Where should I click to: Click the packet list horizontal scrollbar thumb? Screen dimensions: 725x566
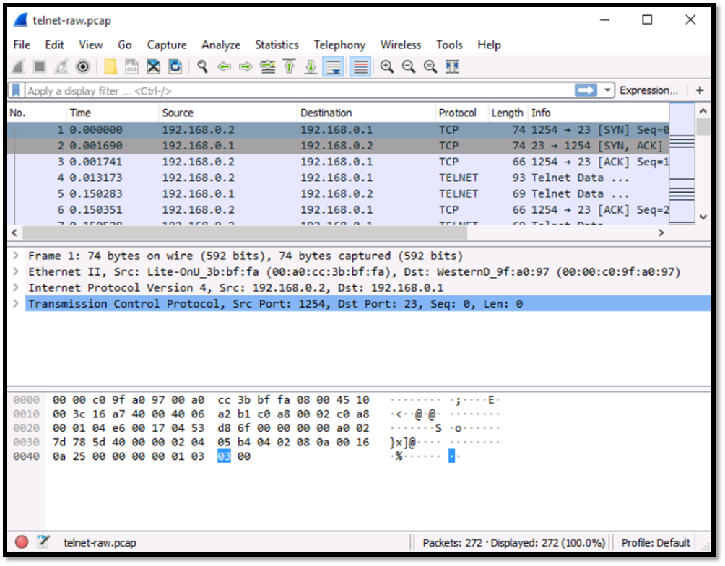pyautogui.click(x=245, y=232)
